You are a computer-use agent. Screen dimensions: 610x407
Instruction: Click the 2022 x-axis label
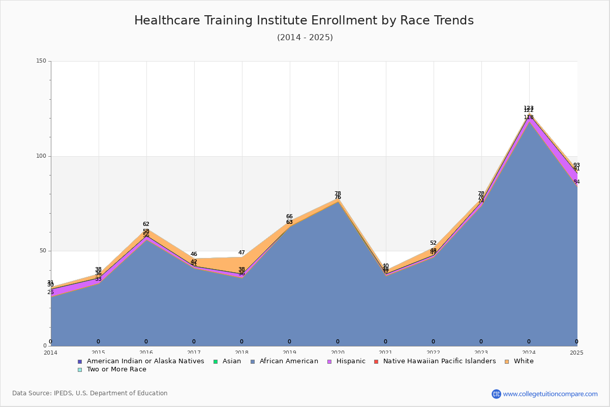click(433, 353)
